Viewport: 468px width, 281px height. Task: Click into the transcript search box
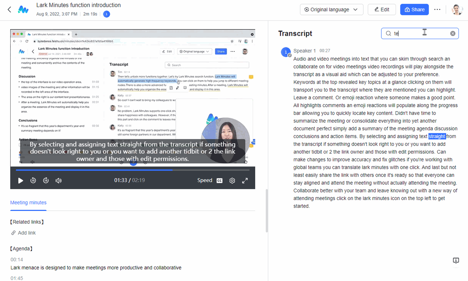click(x=420, y=34)
